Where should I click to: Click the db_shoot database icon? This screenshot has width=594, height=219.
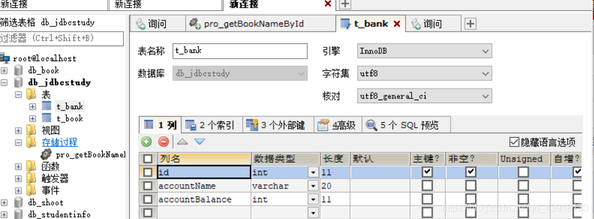(18, 202)
